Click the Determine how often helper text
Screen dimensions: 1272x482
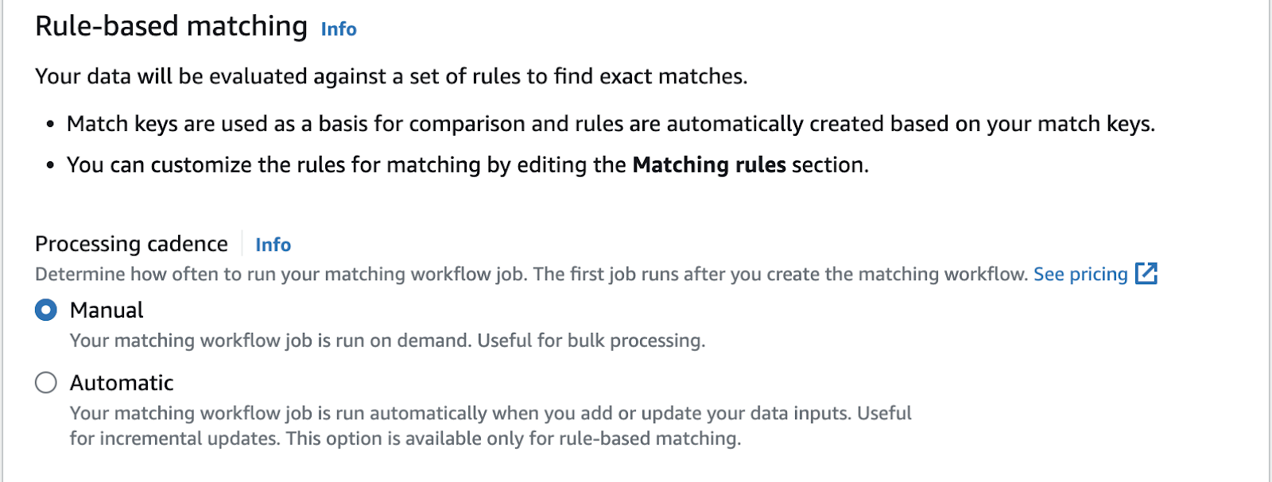pyautogui.click(x=532, y=274)
